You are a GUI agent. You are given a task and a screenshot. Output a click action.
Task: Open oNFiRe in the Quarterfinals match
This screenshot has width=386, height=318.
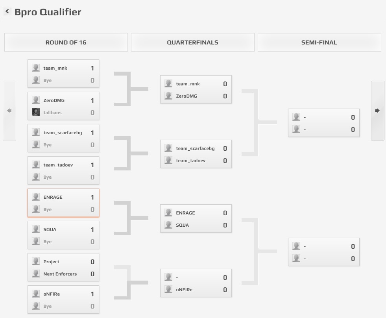184,290
